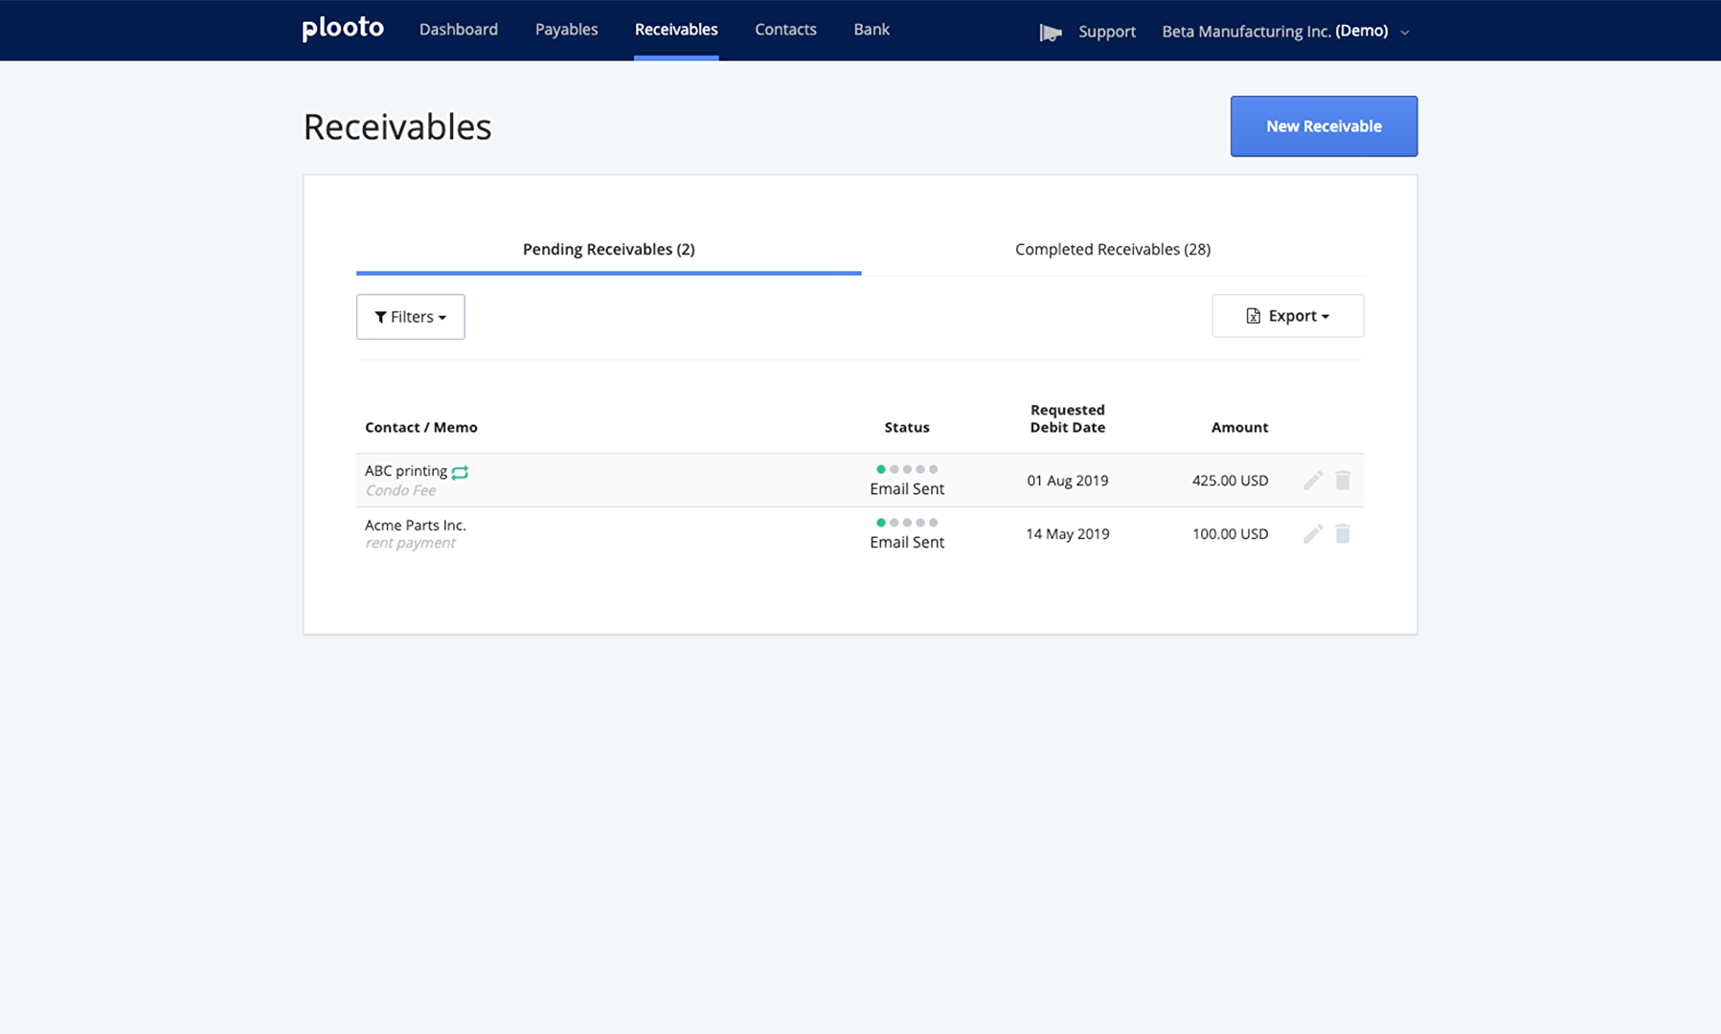This screenshot has height=1034, width=1721.
Task: Edit the Acme Parts Inc. receivable
Action: coord(1312,533)
